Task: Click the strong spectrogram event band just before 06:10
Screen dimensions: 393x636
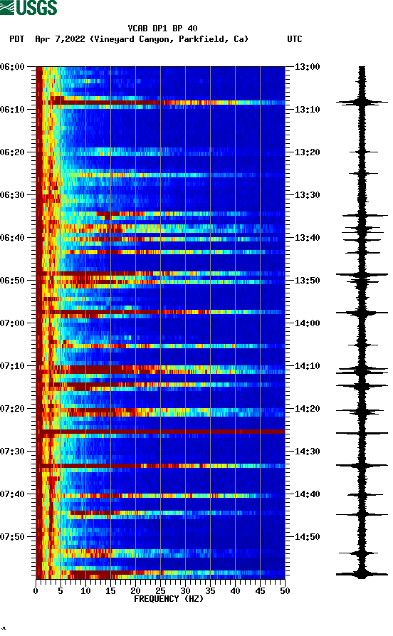Action: [161, 103]
